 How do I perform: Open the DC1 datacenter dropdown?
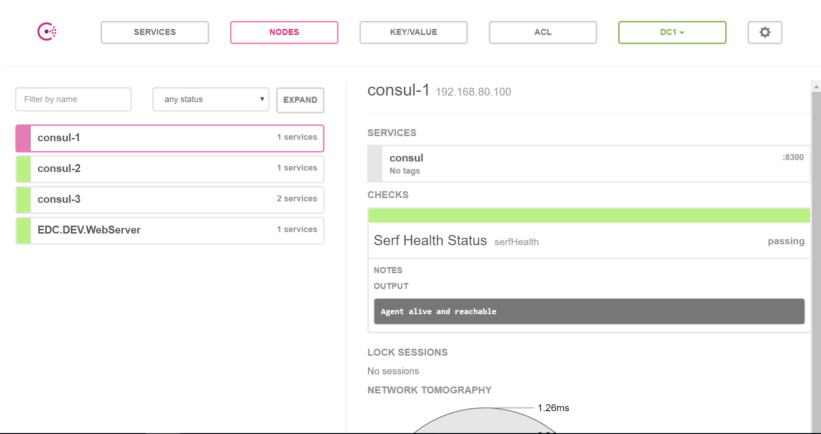[x=672, y=32]
